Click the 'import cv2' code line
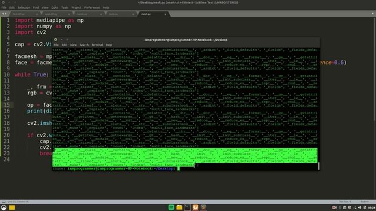Image resolution: width=376 pixels, height=211 pixels. [x=30, y=32]
